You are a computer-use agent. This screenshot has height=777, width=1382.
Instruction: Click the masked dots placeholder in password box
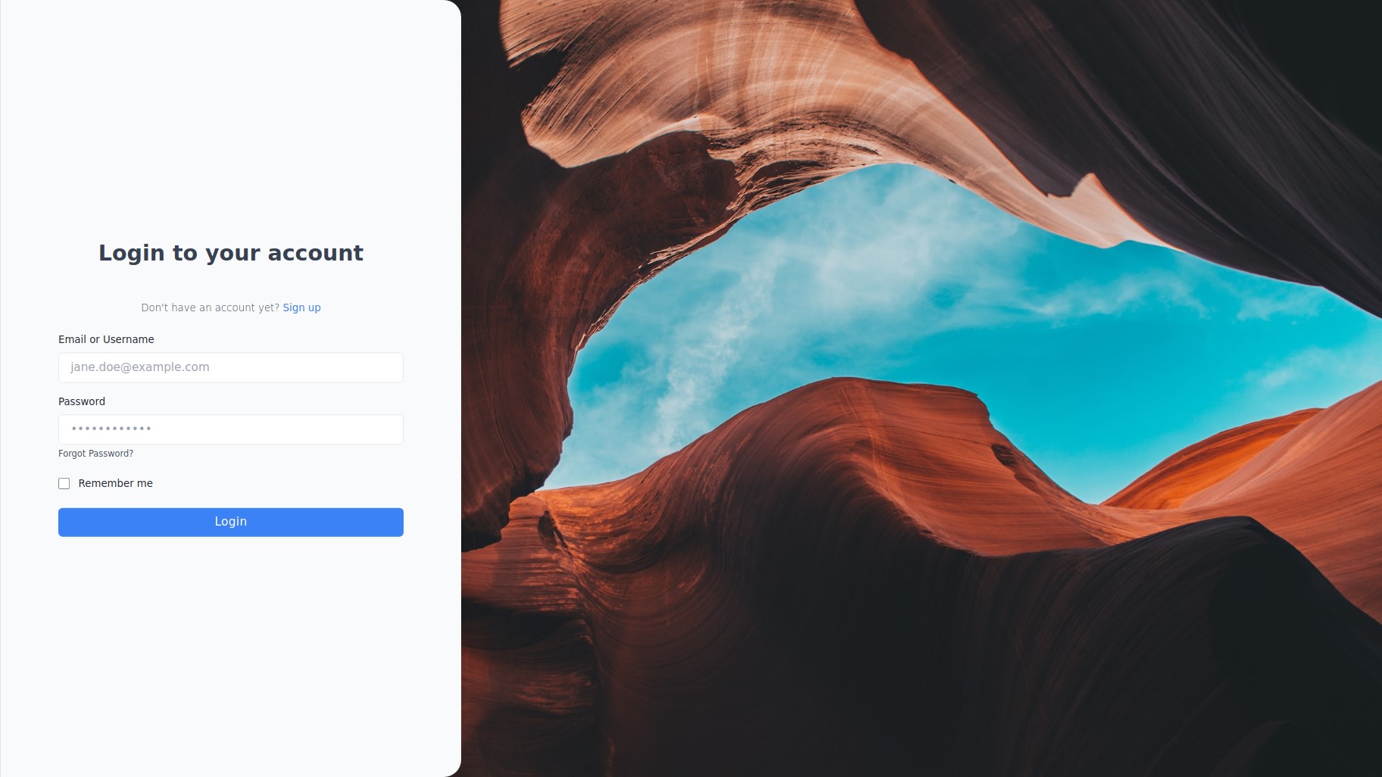(111, 429)
